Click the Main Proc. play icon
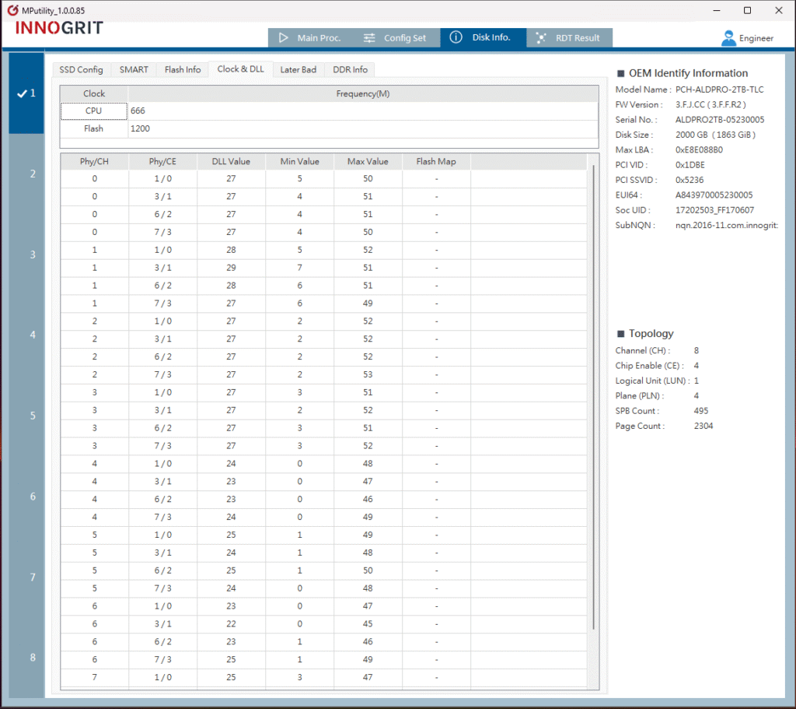Image resolution: width=796 pixels, height=709 pixels. click(283, 38)
